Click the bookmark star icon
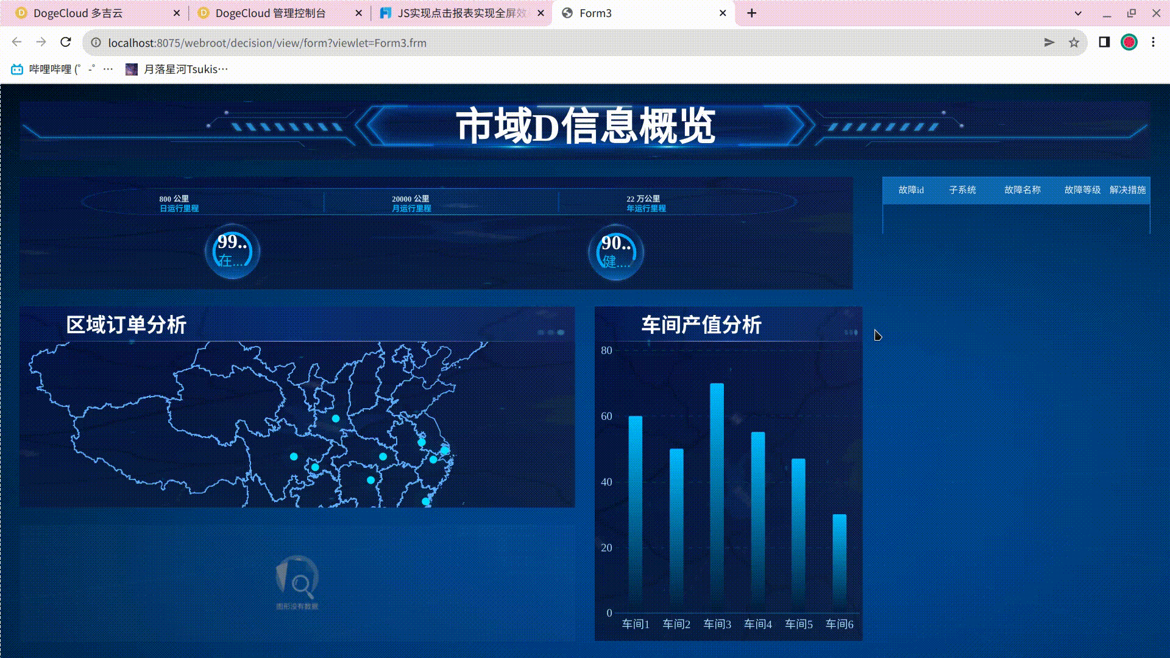The width and height of the screenshot is (1170, 658). (x=1074, y=43)
